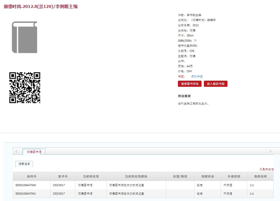Click the 条码号 column header

32,177
